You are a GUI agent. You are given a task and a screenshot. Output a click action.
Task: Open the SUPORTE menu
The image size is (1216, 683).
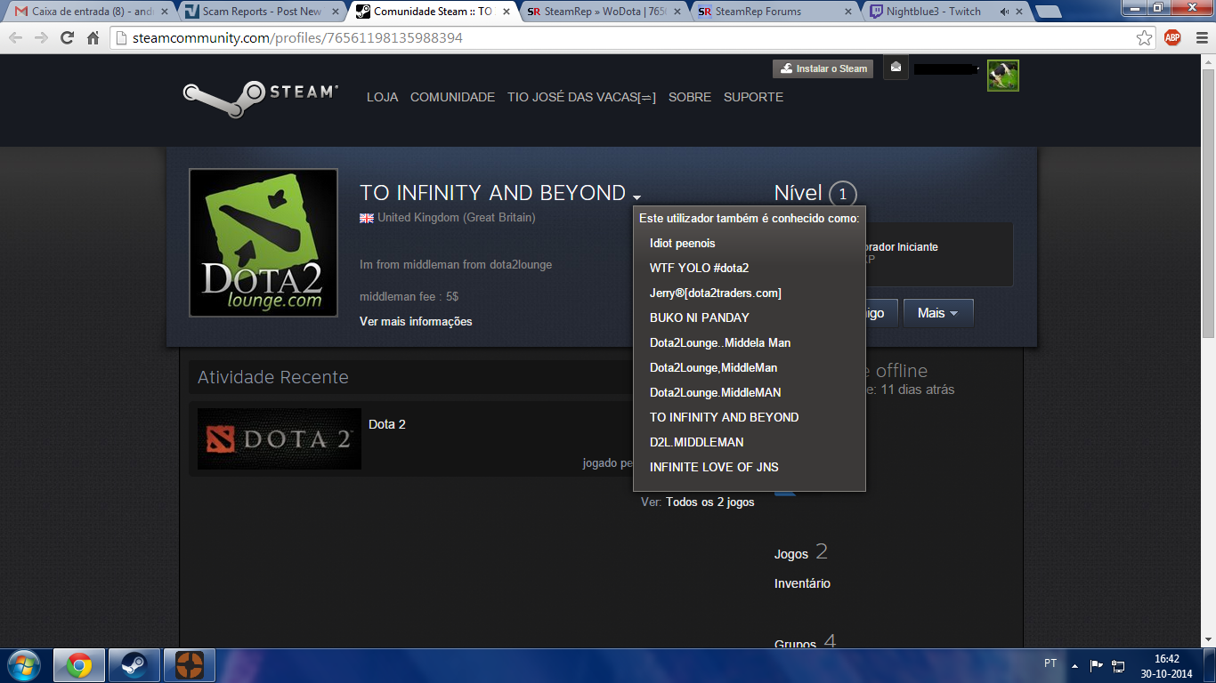coord(753,97)
